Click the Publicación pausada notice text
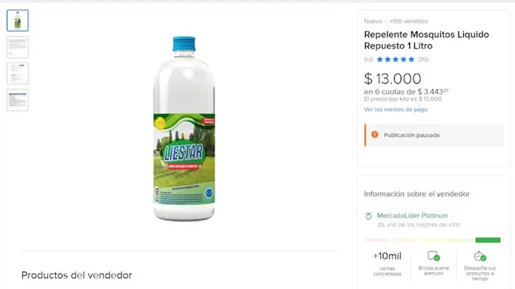Image resolution: width=515 pixels, height=289 pixels. (411, 136)
